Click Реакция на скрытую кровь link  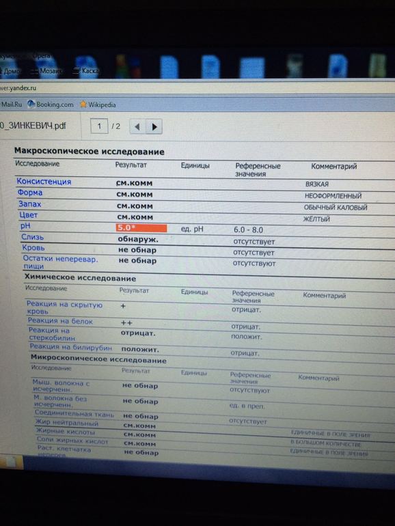tap(64, 307)
